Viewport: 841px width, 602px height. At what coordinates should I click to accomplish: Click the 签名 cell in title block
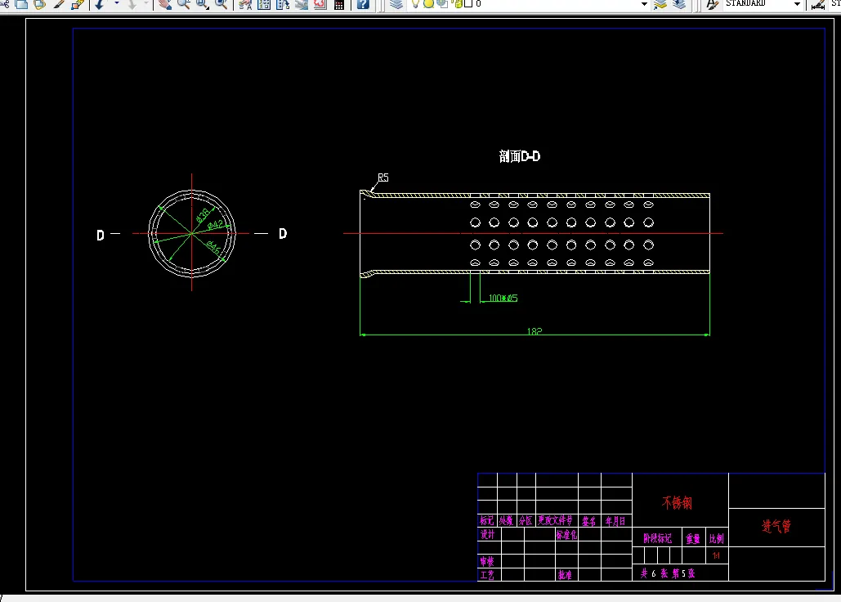coord(589,521)
